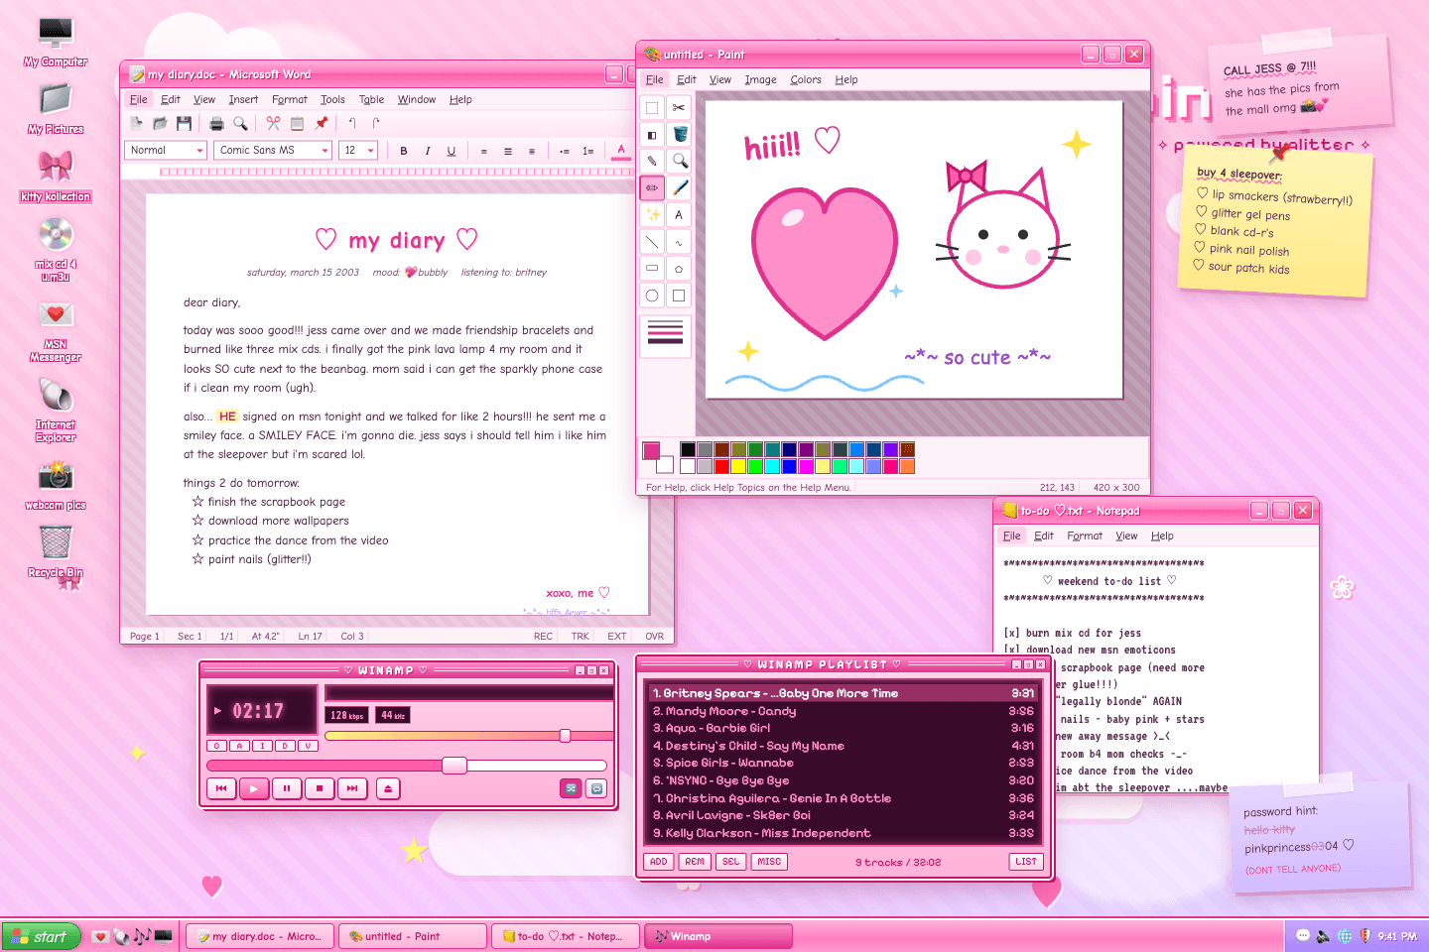1429x952 pixels.
Task: Open the Format menu in Notepad
Action: [x=1085, y=535]
